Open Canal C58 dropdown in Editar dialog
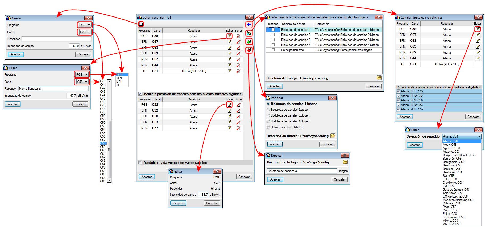The height and width of the screenshot is (227, 485). click(x=82, y=82)
